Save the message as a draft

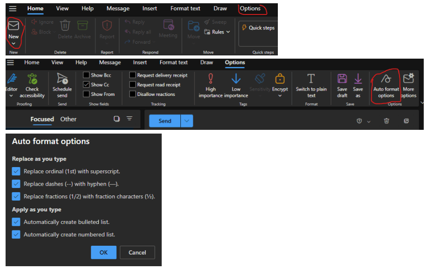[x=342, y=85]
